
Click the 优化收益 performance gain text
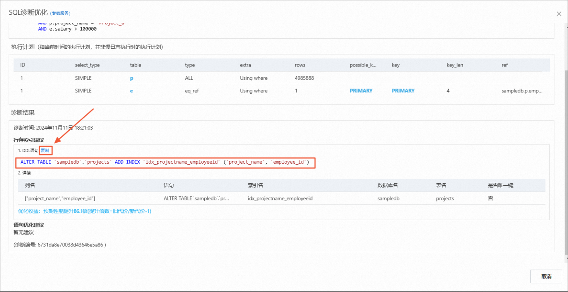84,211
